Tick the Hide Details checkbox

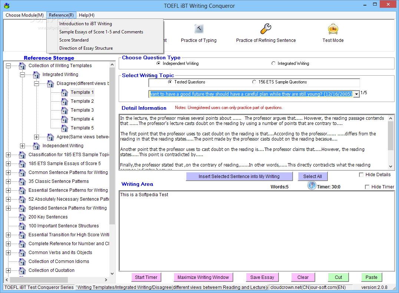click(361, 175)
